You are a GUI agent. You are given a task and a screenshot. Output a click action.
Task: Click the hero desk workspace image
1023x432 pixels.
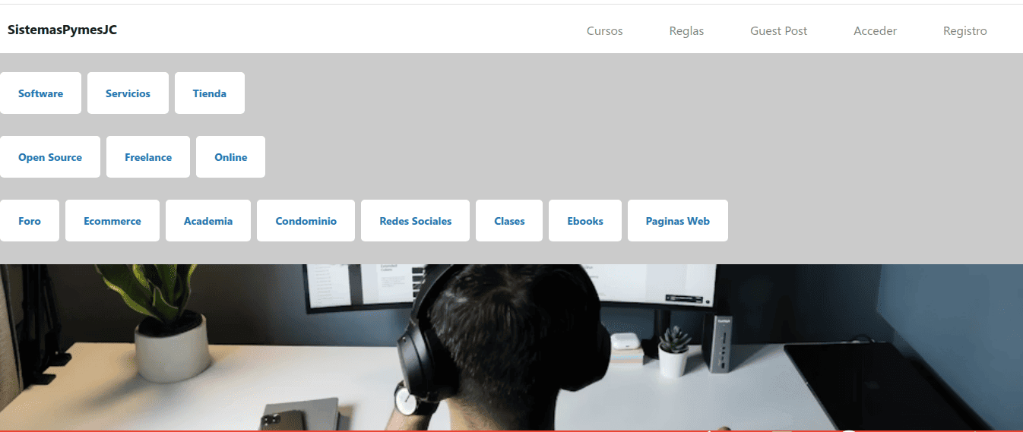click(511, 348)
